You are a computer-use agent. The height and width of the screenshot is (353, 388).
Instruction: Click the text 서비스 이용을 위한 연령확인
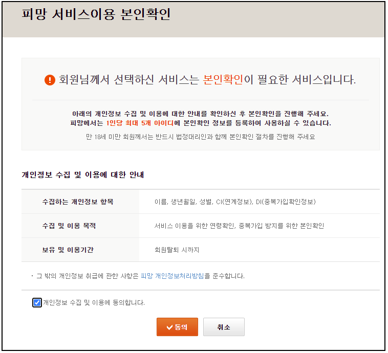(x=194, y=226)
